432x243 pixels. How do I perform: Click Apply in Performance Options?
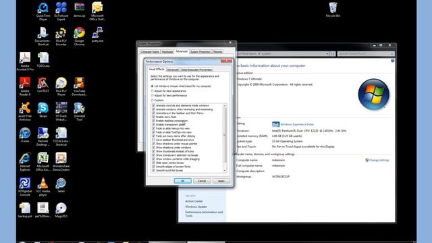tap(221, 181)
